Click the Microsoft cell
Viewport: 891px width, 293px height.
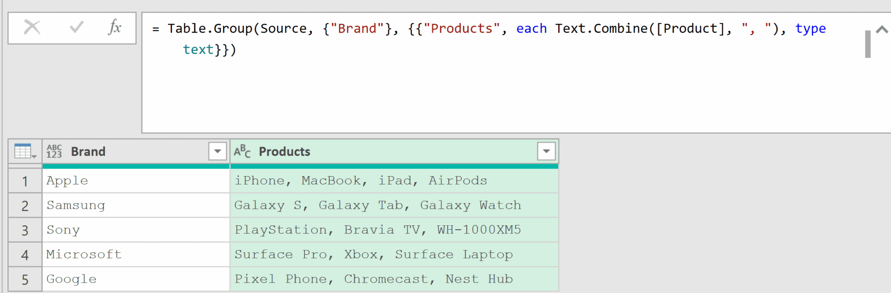136,254
